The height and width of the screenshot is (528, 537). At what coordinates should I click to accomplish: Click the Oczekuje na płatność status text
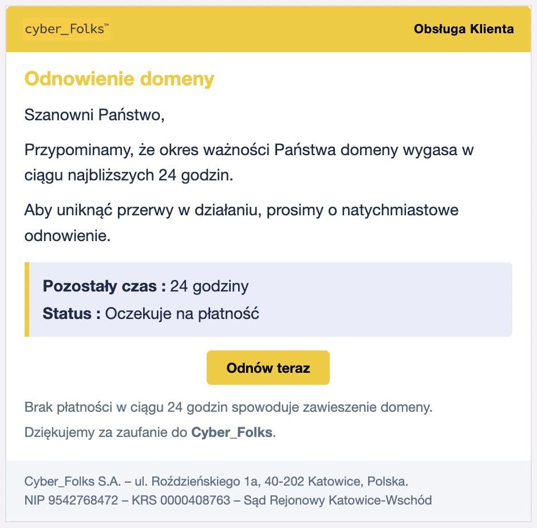tap(182, 313)
